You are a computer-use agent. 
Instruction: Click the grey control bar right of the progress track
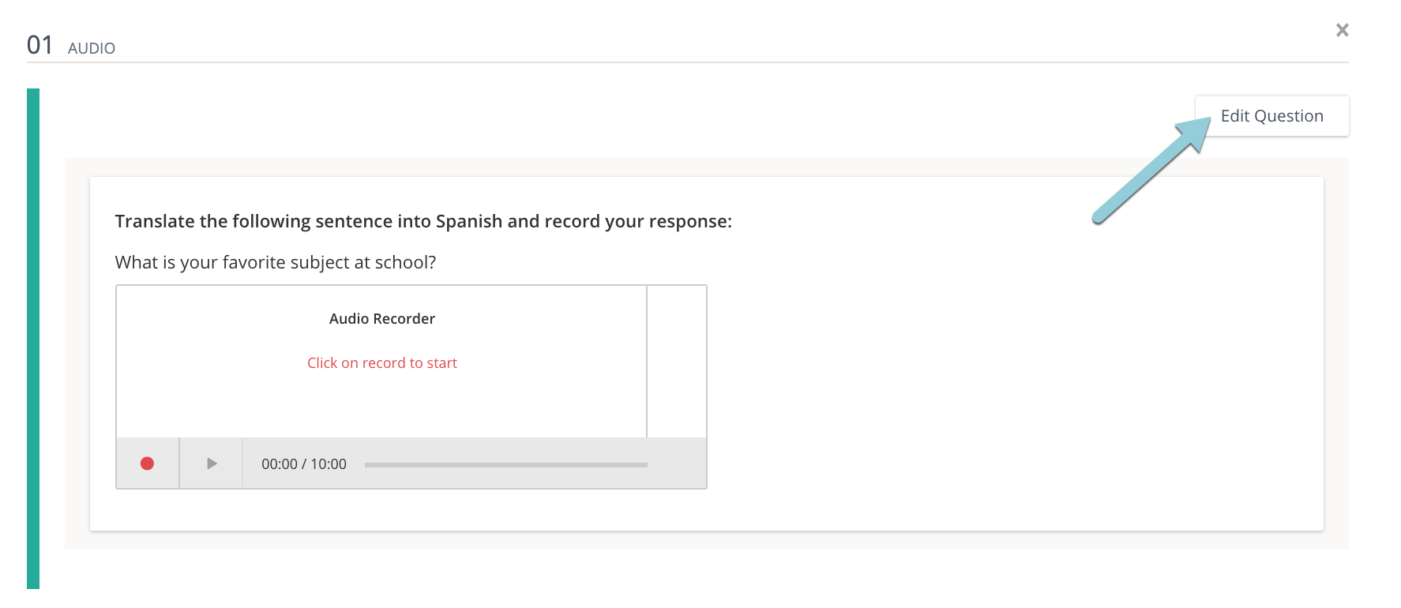tap(677, 464)
